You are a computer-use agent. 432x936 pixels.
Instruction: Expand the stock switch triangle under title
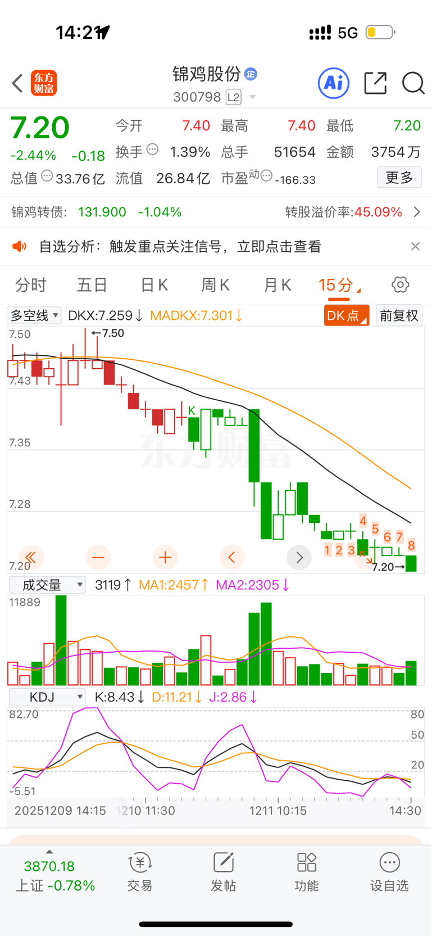(x=252, y=97)
